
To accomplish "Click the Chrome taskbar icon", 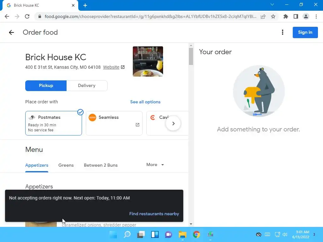I will pos(196,234).
